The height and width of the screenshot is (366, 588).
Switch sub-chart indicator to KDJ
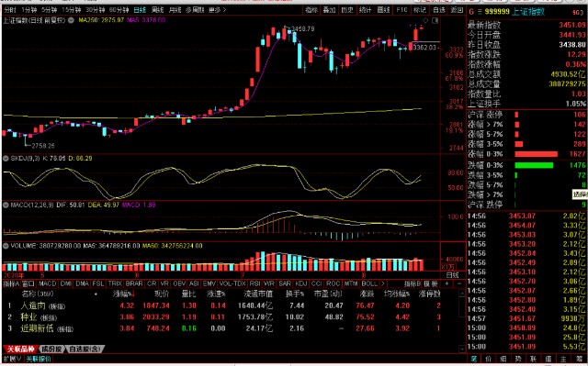[x=301, y=284]
